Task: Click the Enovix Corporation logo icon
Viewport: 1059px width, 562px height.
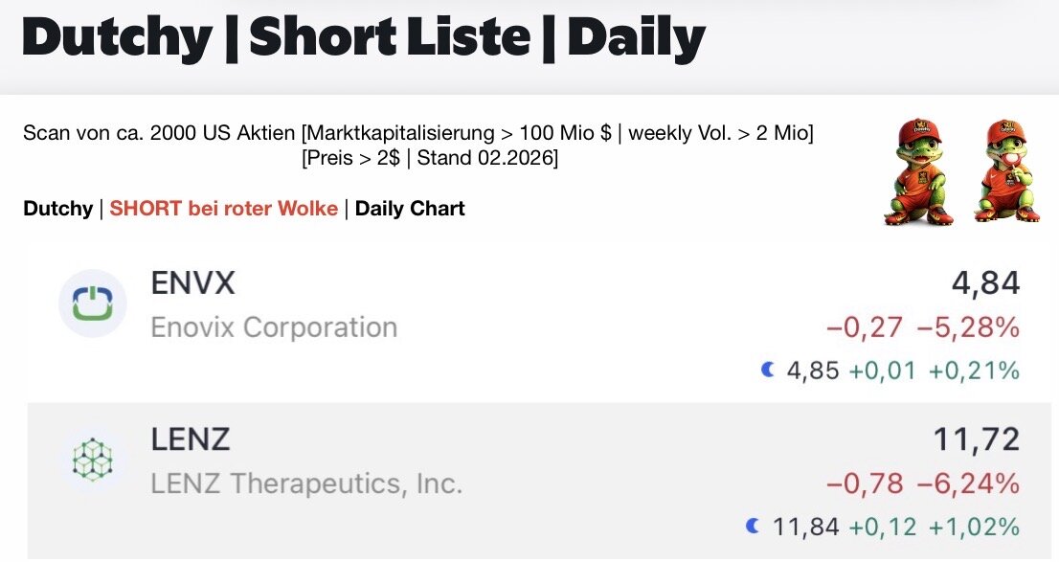Action: 93,303
